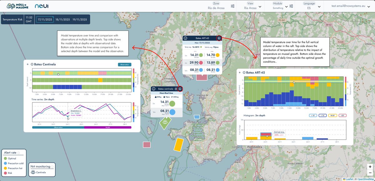Image resolution: width=375 pixels, height=181 pixels.
Task: Click Mon 17/11/2025 header in ART-45 popup
Action: pos(202,42)
